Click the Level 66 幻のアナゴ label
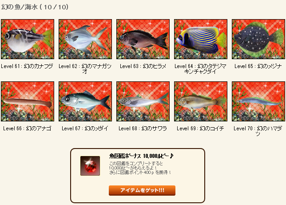The image size is (286, 205). click(27, 129)
